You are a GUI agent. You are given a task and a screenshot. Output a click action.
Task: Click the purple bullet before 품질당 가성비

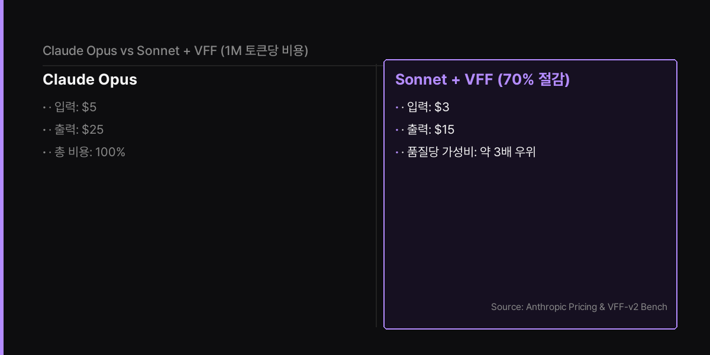[396, 152]
